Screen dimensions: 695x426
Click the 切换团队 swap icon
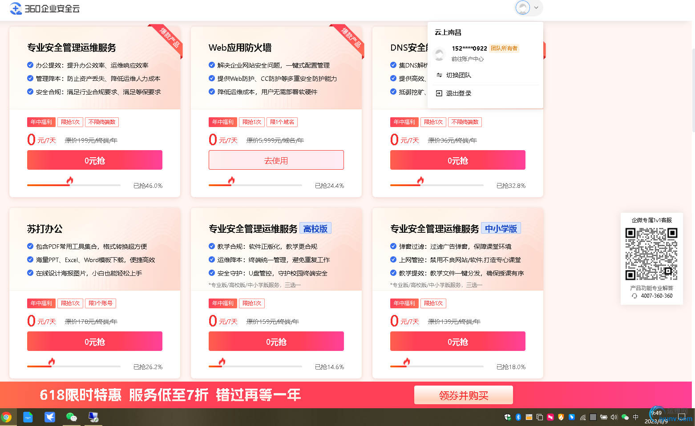click(439, 75)
